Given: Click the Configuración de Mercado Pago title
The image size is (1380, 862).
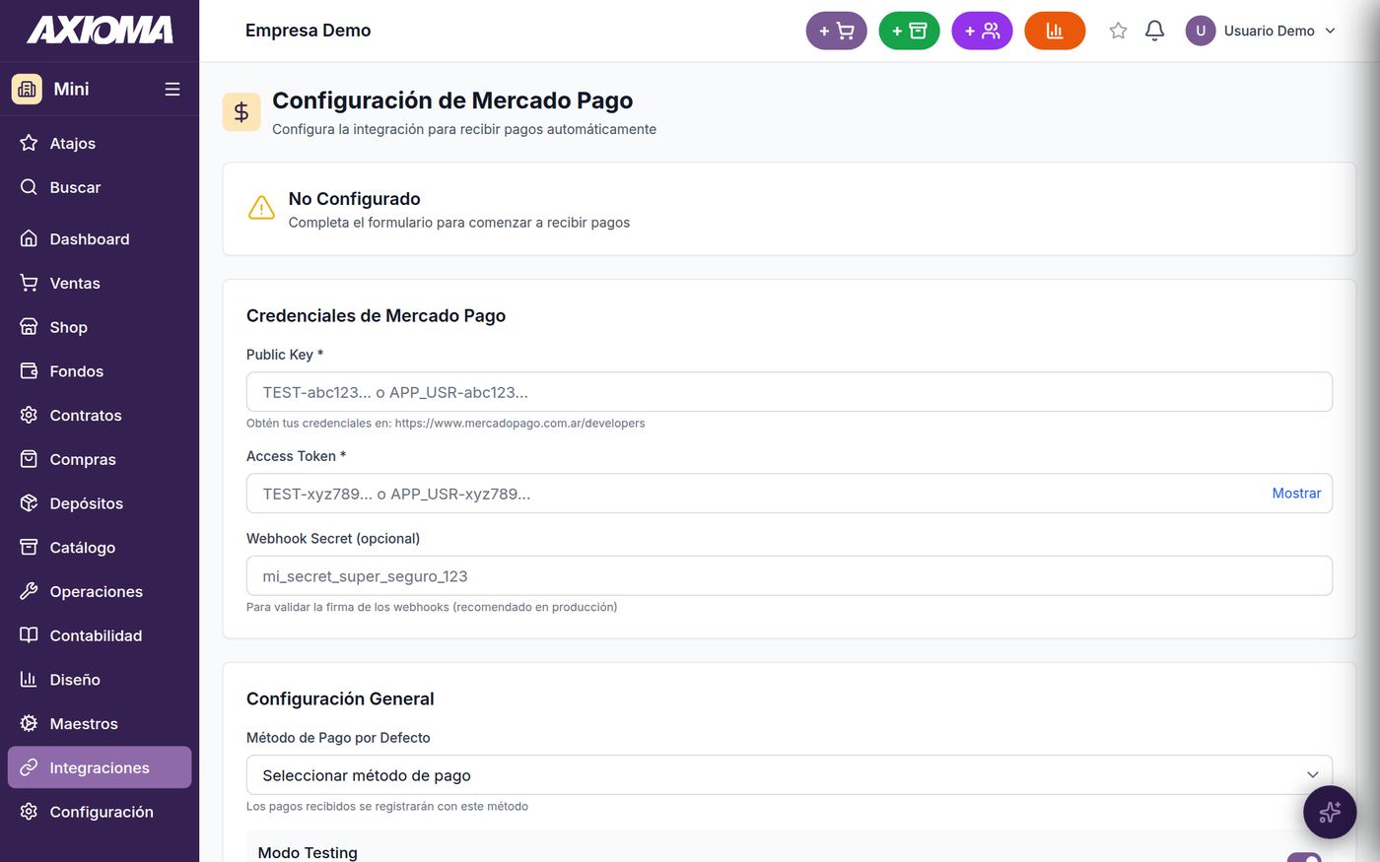Looking at the screenshot, I should click(x=452, y=100).
